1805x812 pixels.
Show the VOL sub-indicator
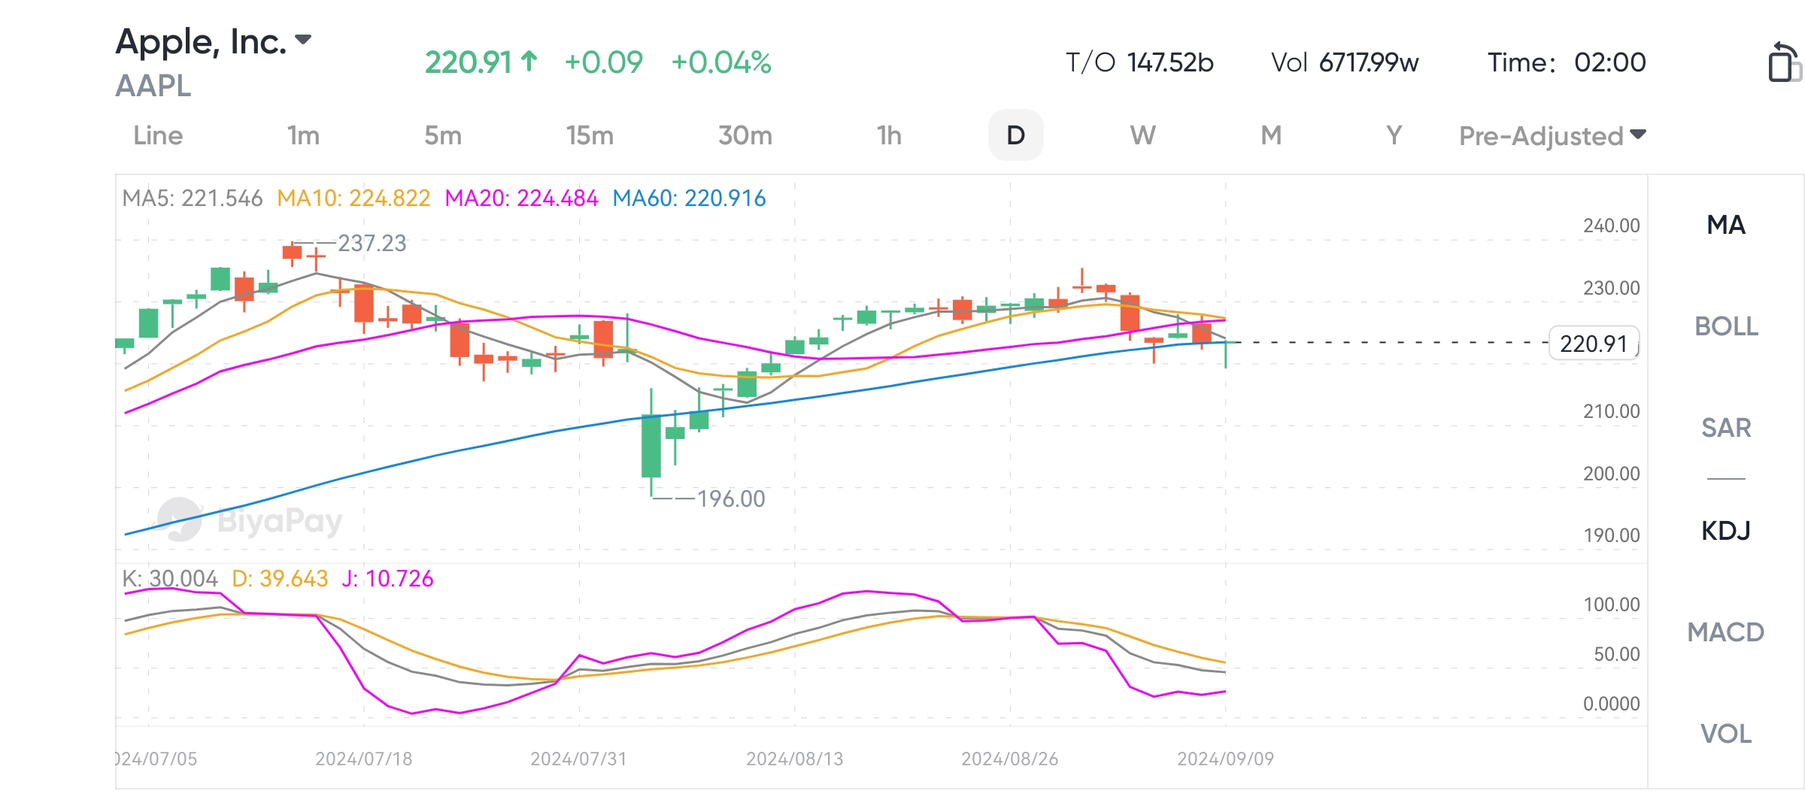(1726, 734)
